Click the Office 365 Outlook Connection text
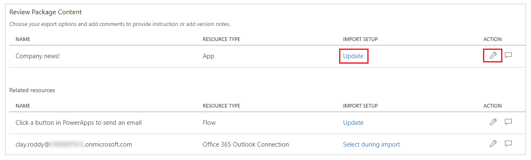531x160 pixels. coord(246,145)
